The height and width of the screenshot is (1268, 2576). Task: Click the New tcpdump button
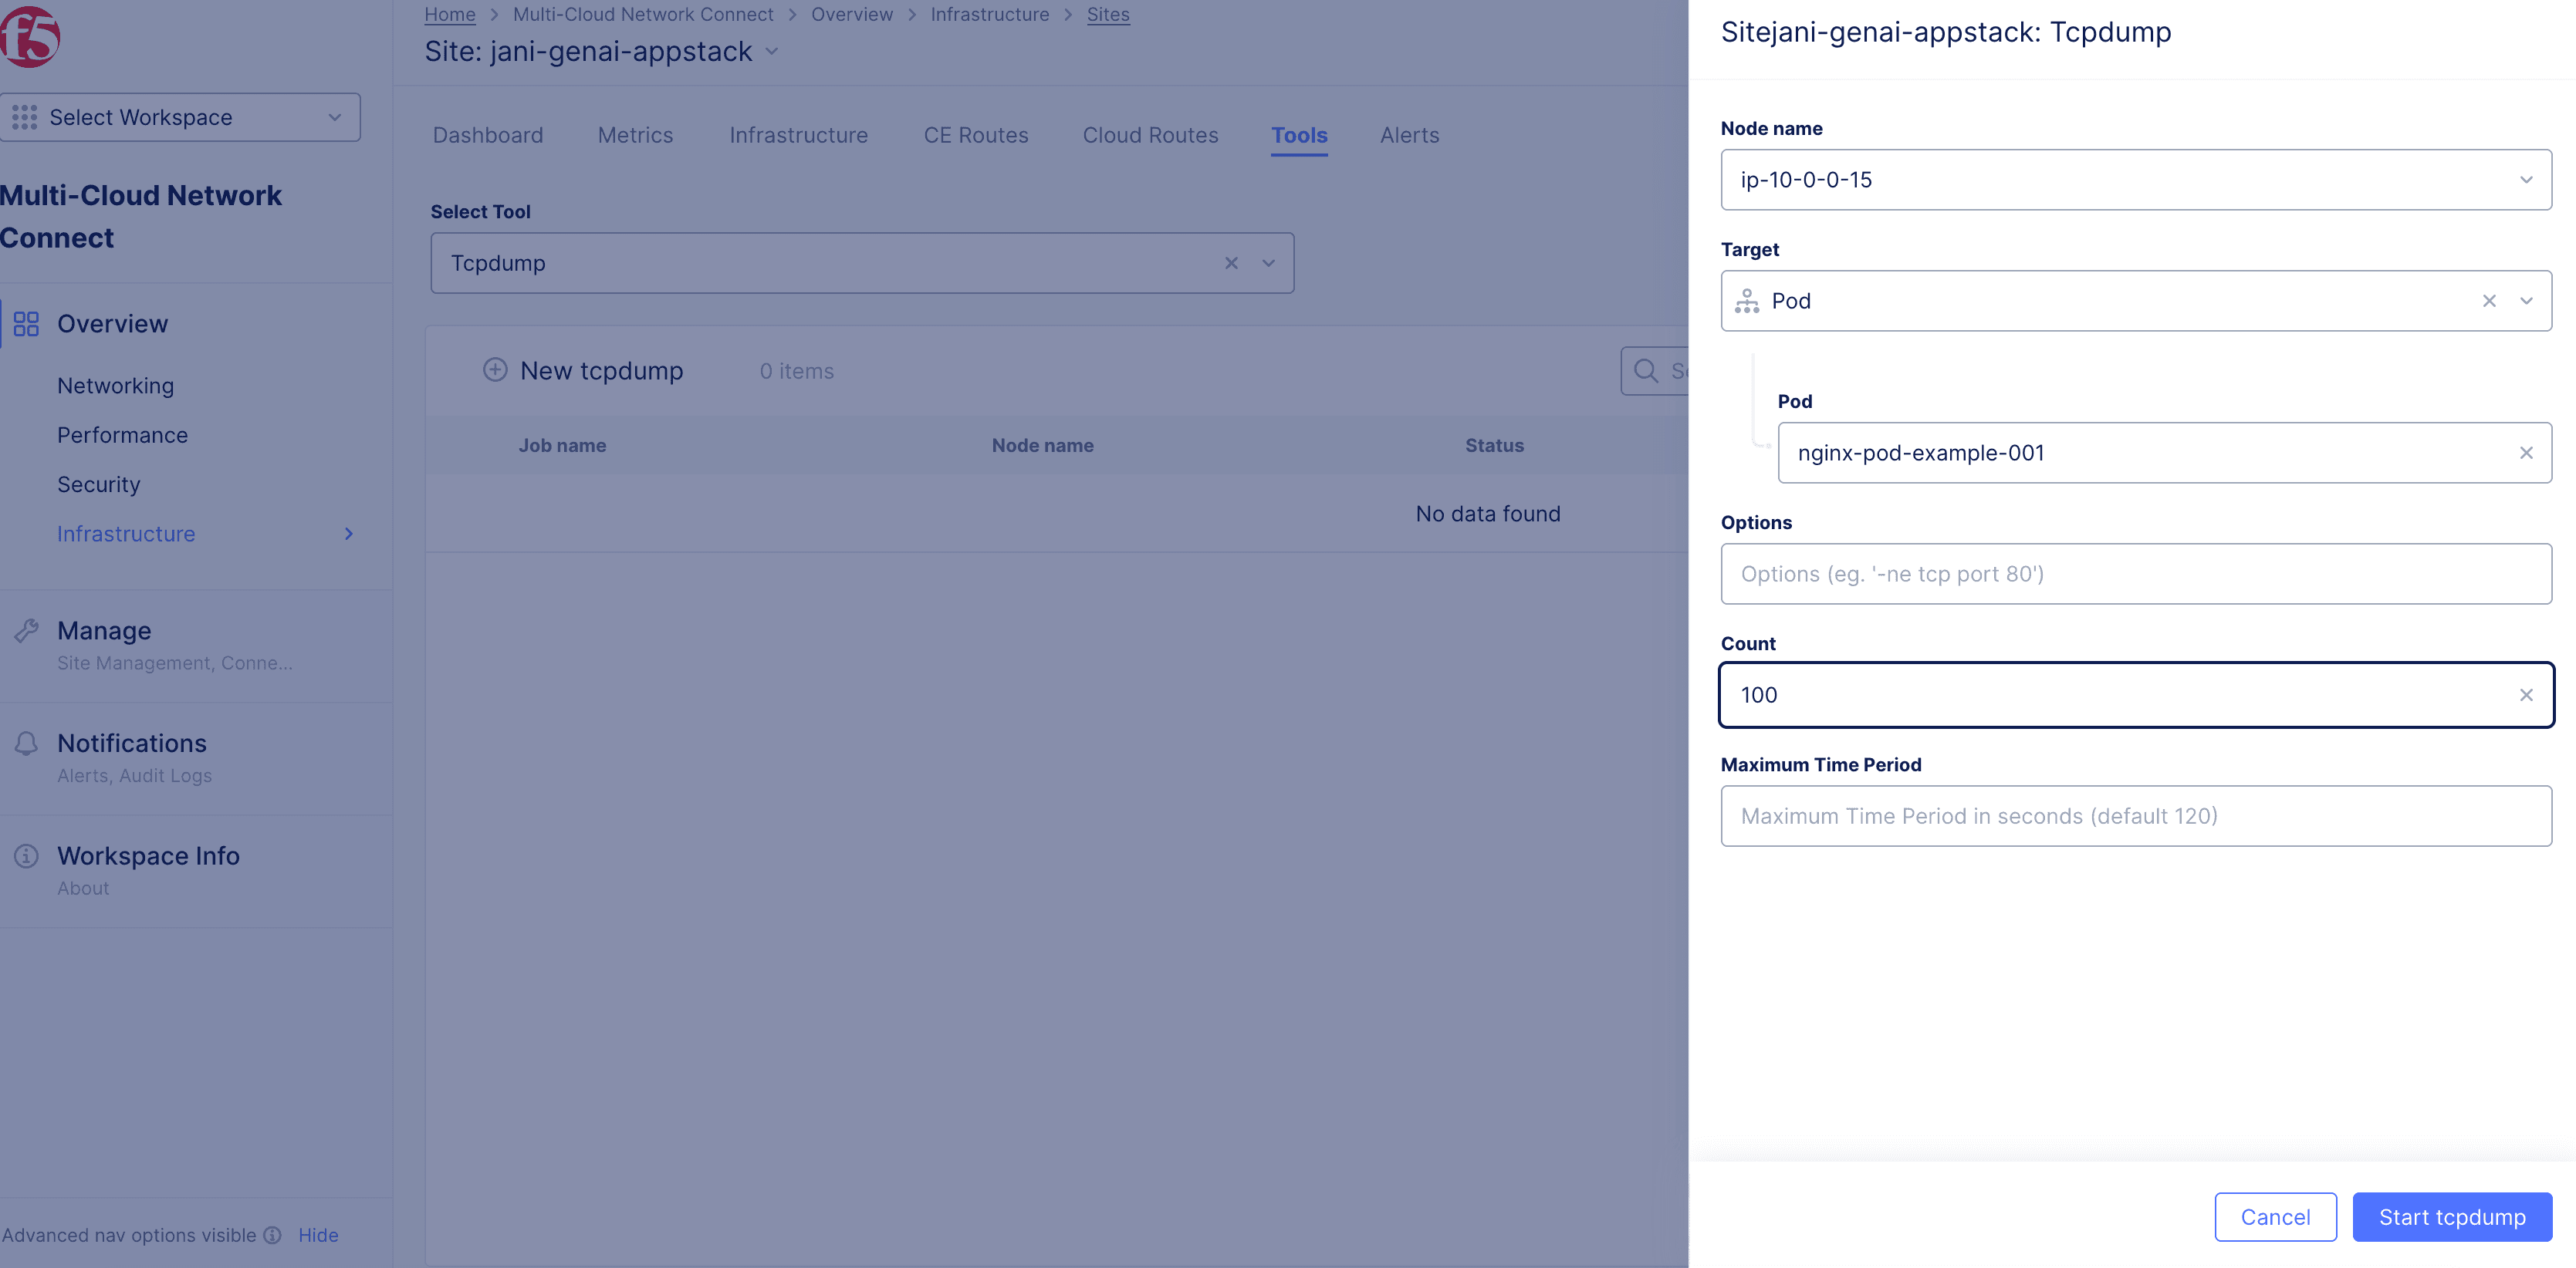coord(583,371)
